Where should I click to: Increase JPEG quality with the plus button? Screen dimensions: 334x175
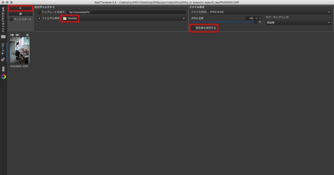[260, 18]
